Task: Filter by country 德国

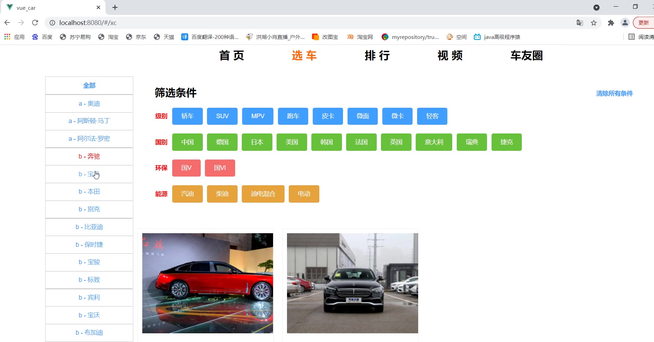Action: click(222, 142)
